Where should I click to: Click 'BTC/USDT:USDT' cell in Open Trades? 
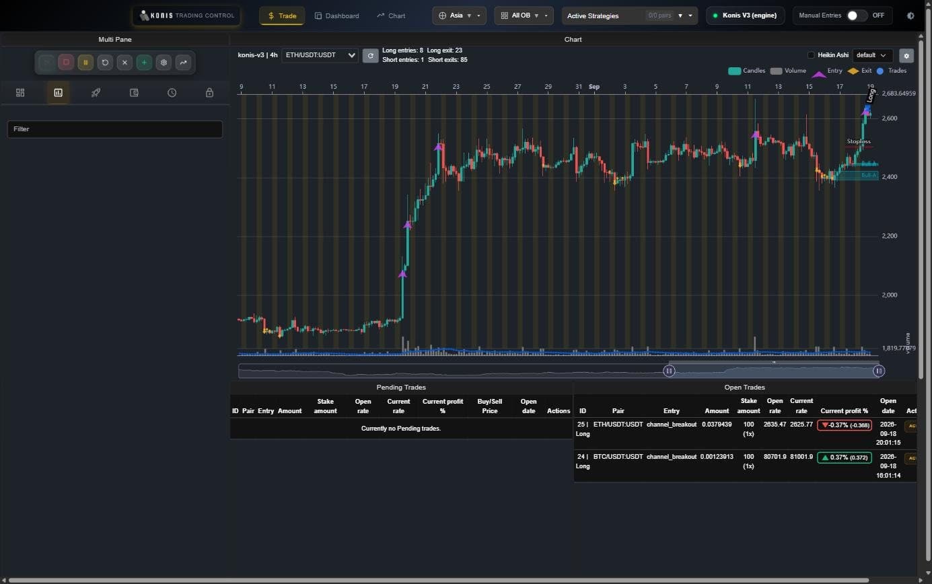[618, 457]
